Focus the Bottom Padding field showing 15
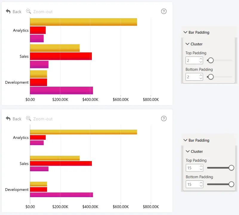Viewport: 239px width, 215px height. (195, 184)
